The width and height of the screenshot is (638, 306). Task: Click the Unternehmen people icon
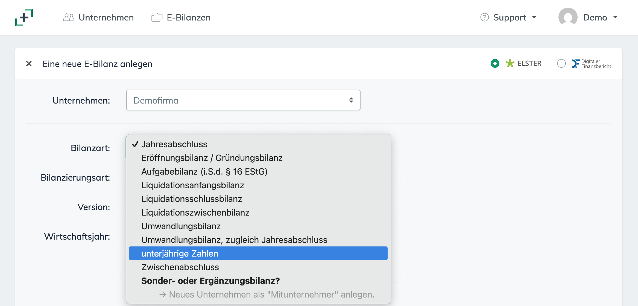[x=69, y=17]
